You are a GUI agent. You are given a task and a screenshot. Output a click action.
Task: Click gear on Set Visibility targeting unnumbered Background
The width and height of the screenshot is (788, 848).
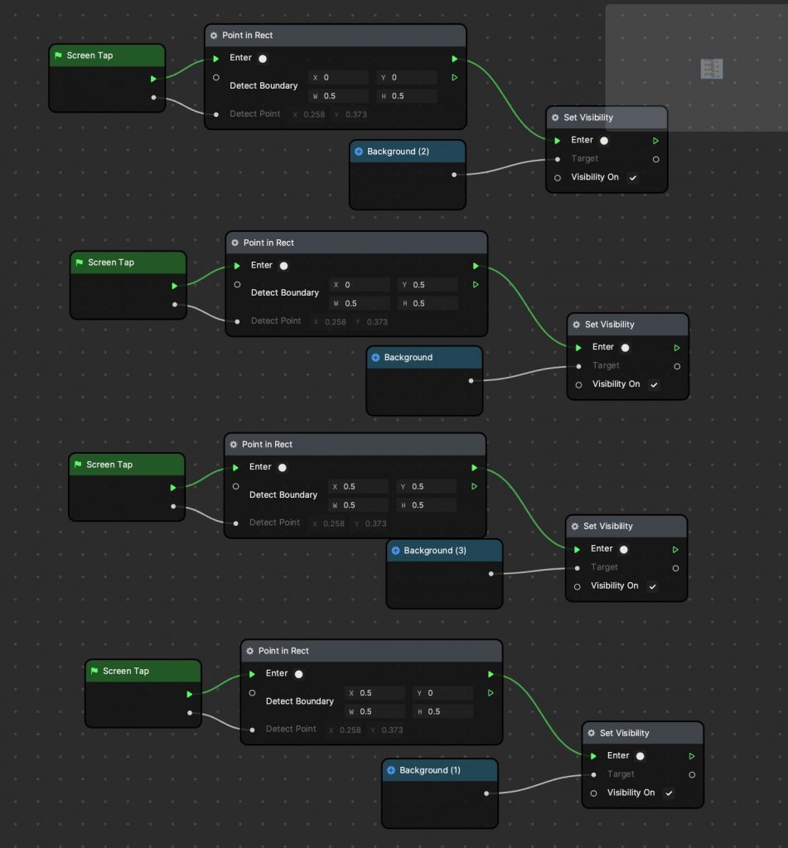(x=577, y=325)
